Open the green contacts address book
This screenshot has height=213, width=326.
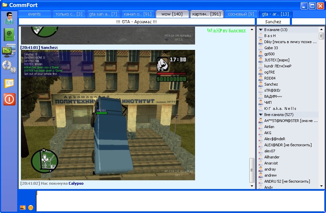(x=9, y=34)
